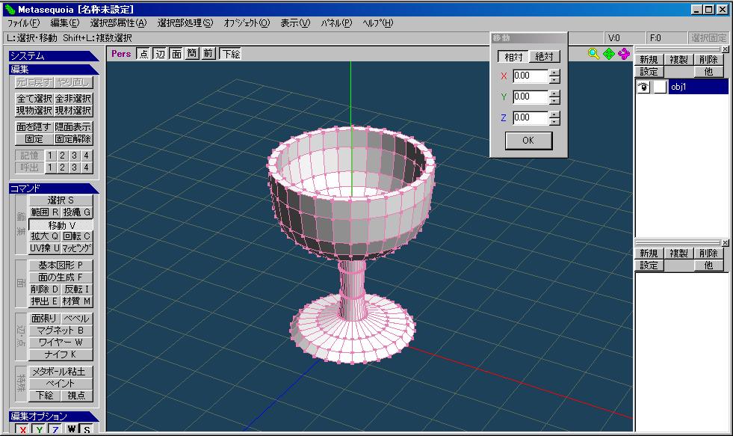Image resolution: width=733 pixels, height=436 pixels.
Task: Click the green pan view icon
Action: 609,54
